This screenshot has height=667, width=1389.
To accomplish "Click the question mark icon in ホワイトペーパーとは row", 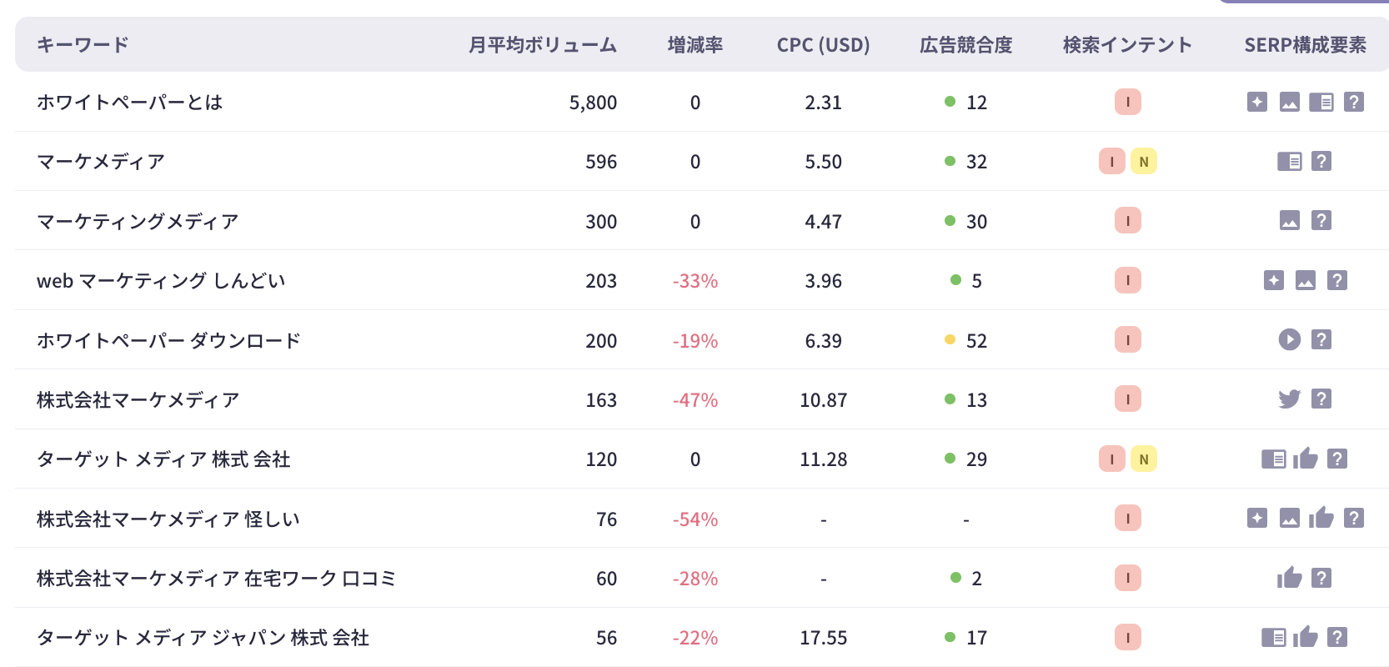I will pyautogui.click(x=1354, y=102).
